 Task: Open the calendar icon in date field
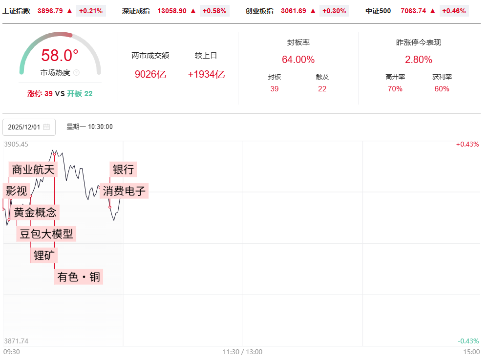coord(46,127)
